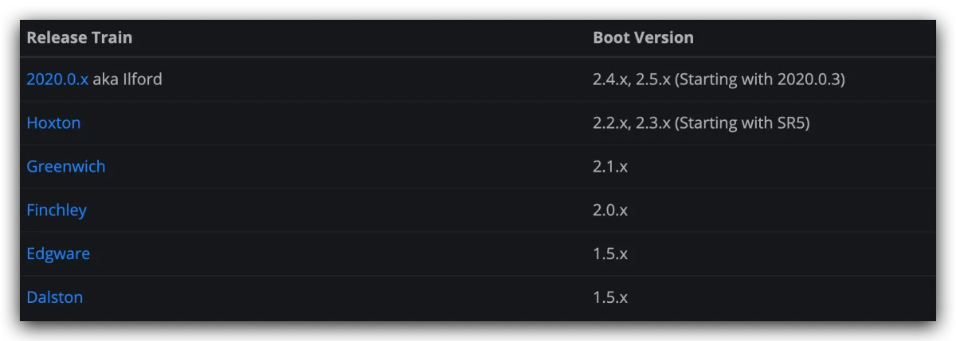Visit the Finchley release train link
The width and height of the screenshot is (956, 341).
pyautogui.click(x=57, y=211)
